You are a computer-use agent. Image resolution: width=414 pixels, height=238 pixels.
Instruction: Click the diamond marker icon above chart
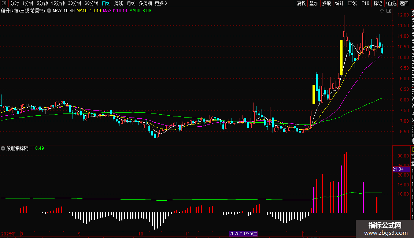pos(382,11)
